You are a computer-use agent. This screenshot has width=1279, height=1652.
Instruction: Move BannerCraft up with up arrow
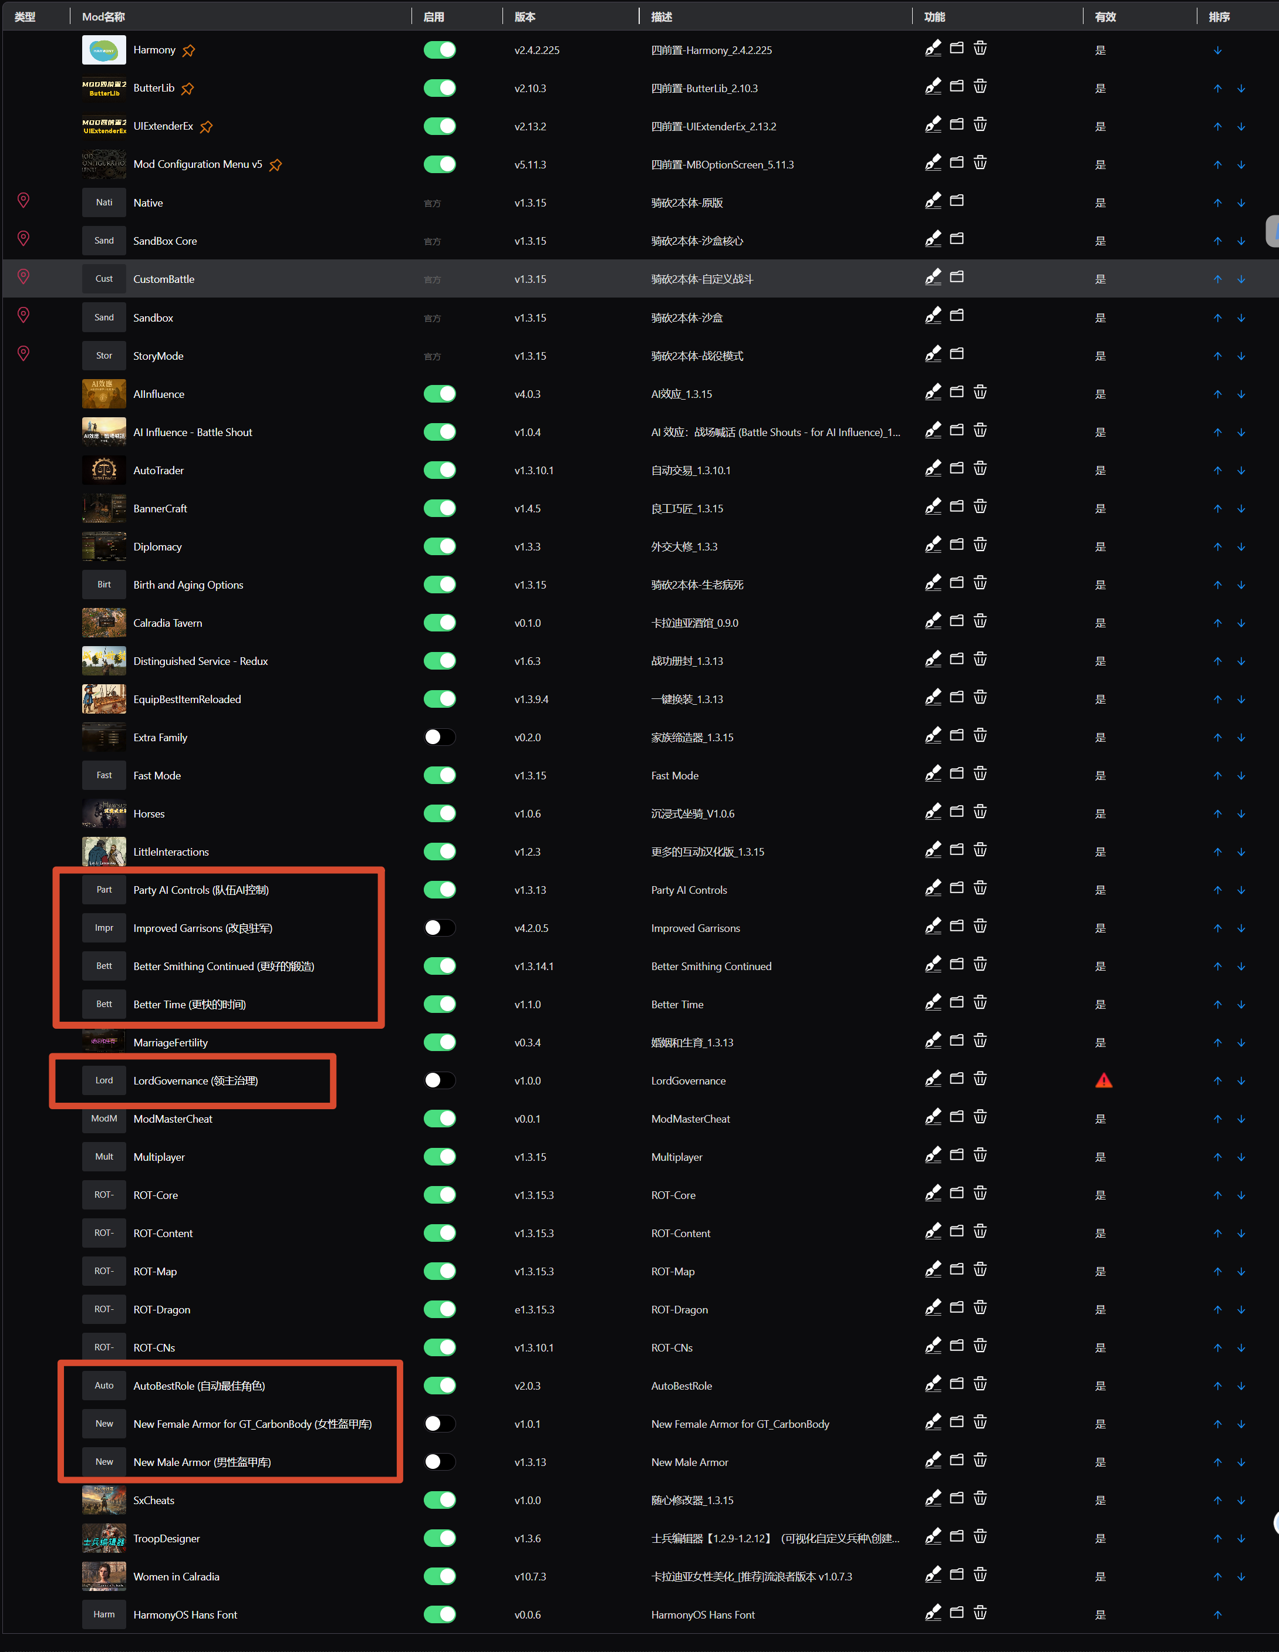click(x=1217, y=508)
